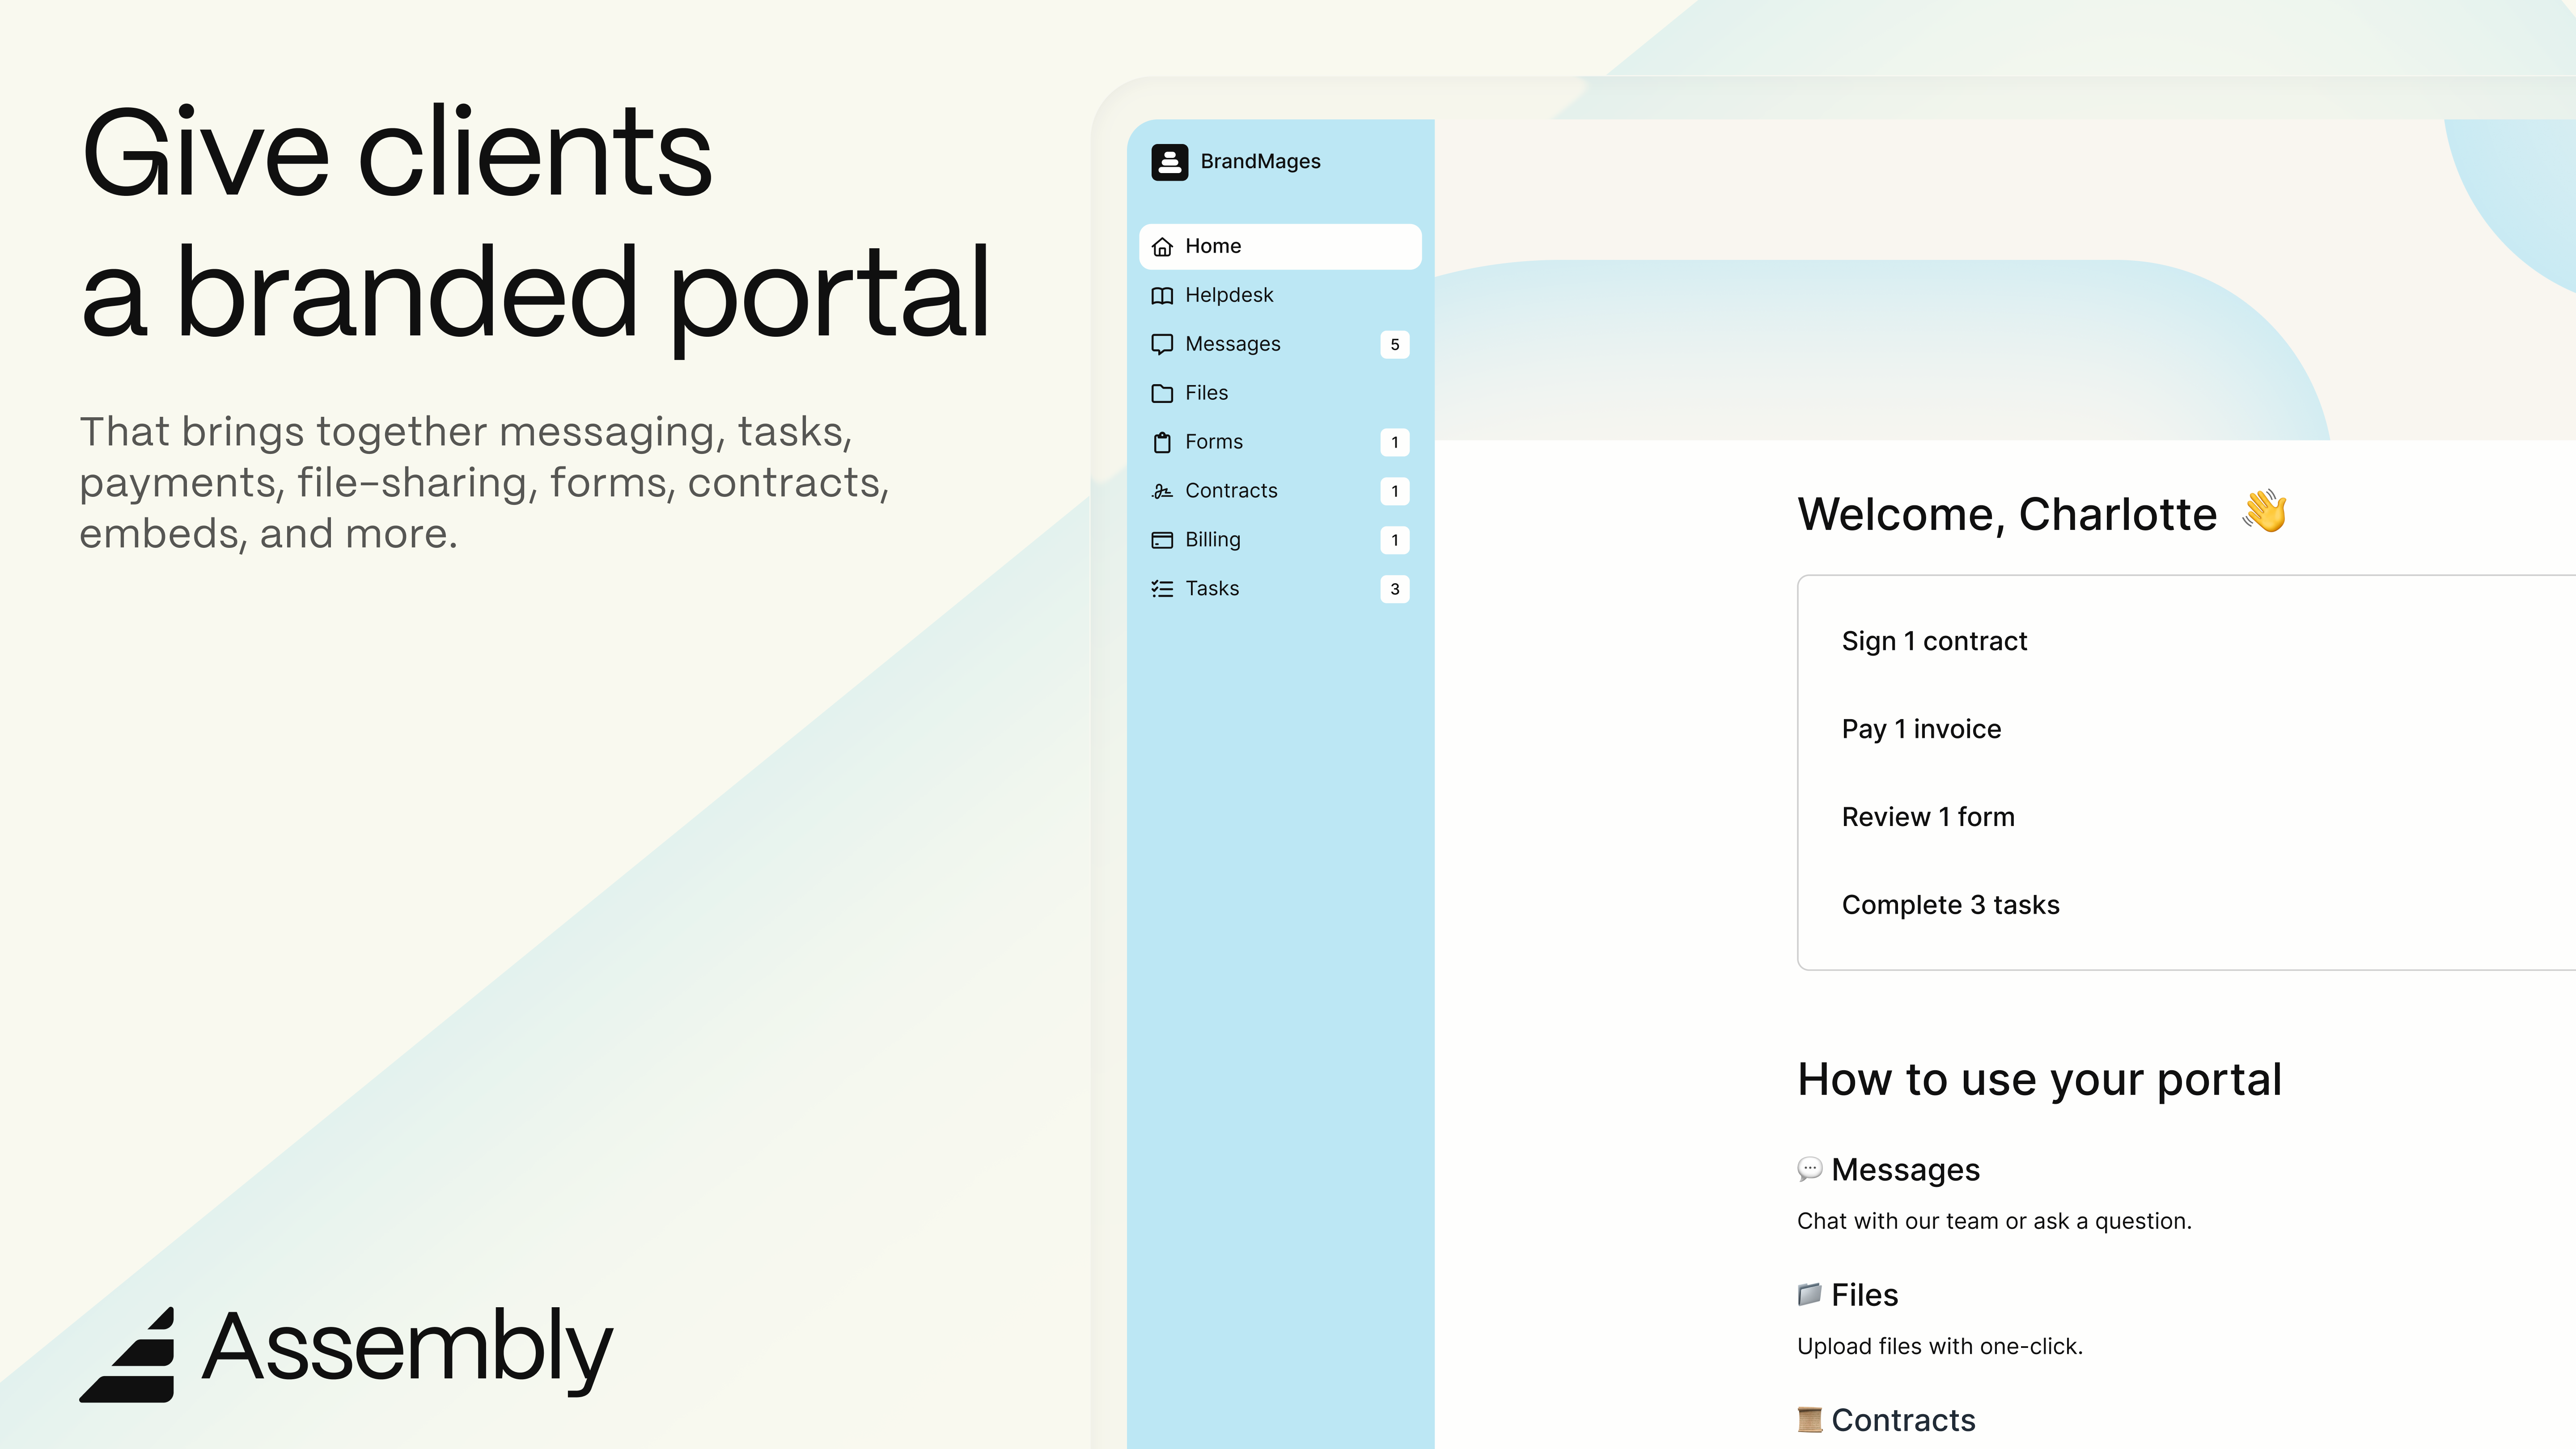Open Complete 3 tasks item
Screen dimensions: 2576x1449
click(x=1950, y=905)
